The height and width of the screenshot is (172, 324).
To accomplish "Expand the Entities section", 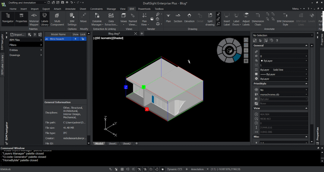I will tap(26, 50).
